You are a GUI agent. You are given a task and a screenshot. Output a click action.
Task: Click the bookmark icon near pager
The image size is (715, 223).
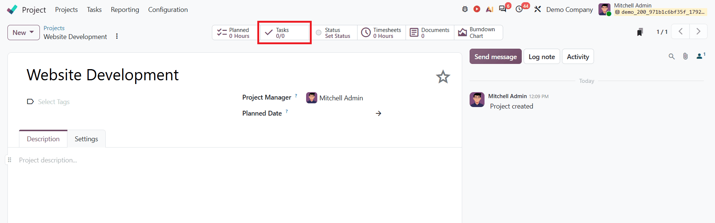[640, 32]
